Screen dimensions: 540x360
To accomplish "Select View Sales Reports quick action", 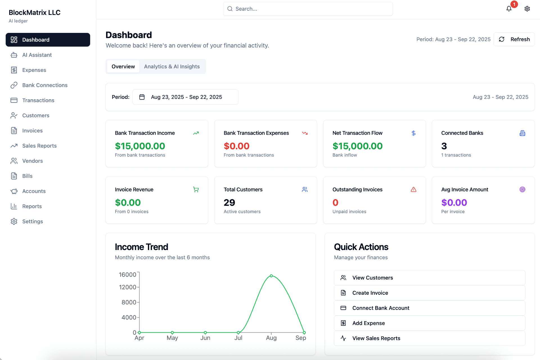I will [376, 338].
